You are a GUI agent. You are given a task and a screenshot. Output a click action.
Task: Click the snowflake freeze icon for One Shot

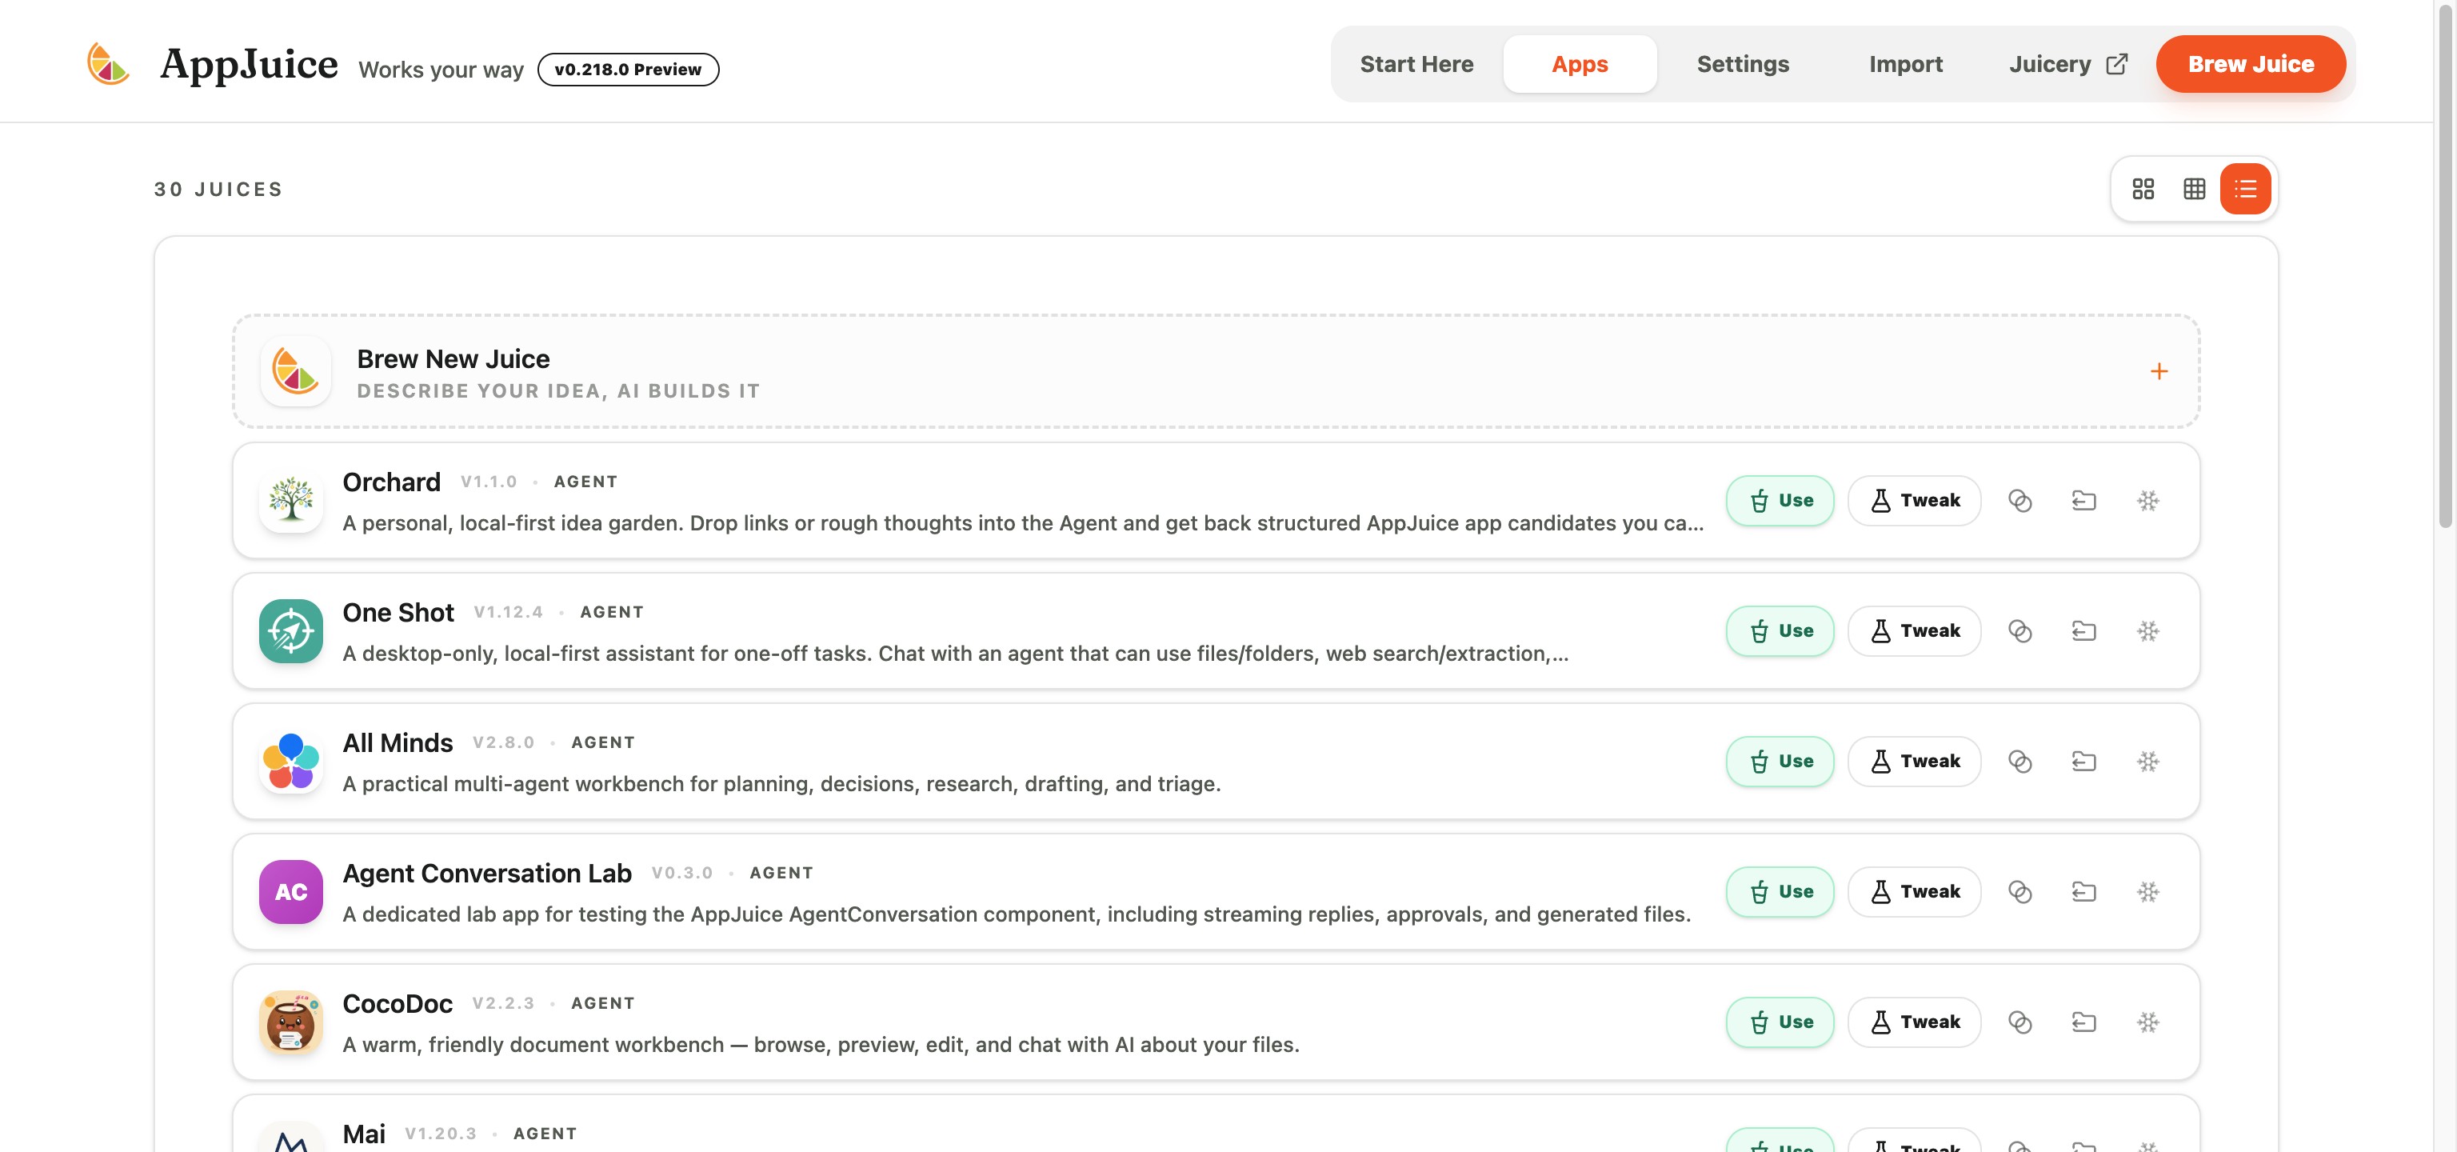click(2147, 631)
